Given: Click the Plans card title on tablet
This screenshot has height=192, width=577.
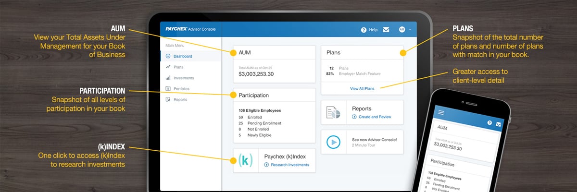Looking at the screenshot, I should pyautogui.click(x=333, y=52).
